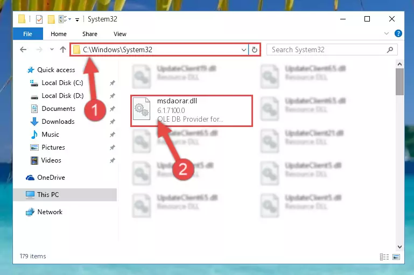Switch to the Share ribbon tab

click(90, 34)
